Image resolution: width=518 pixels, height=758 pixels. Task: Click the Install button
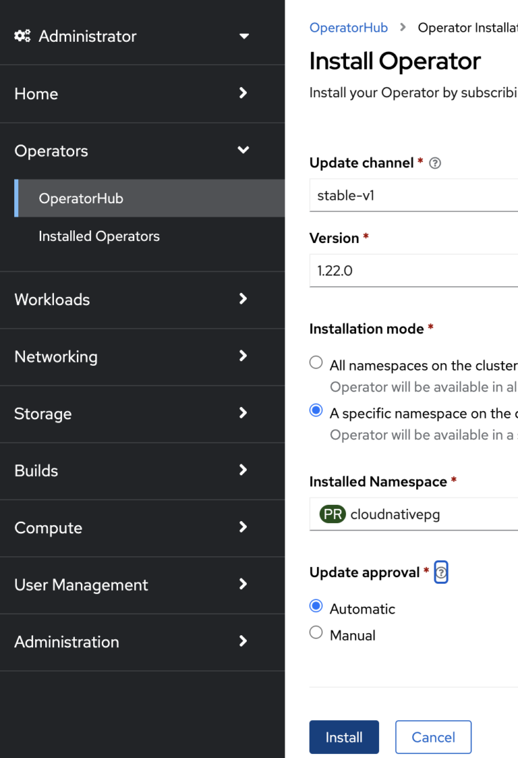coord(344,738)
